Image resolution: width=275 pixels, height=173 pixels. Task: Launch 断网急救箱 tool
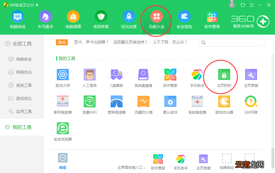click(62, 105)
